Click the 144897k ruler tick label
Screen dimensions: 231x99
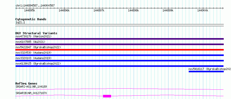click(99, 10)
